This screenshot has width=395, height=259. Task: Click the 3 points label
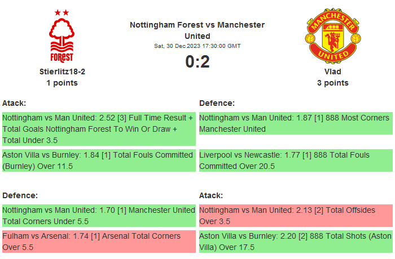332,83
